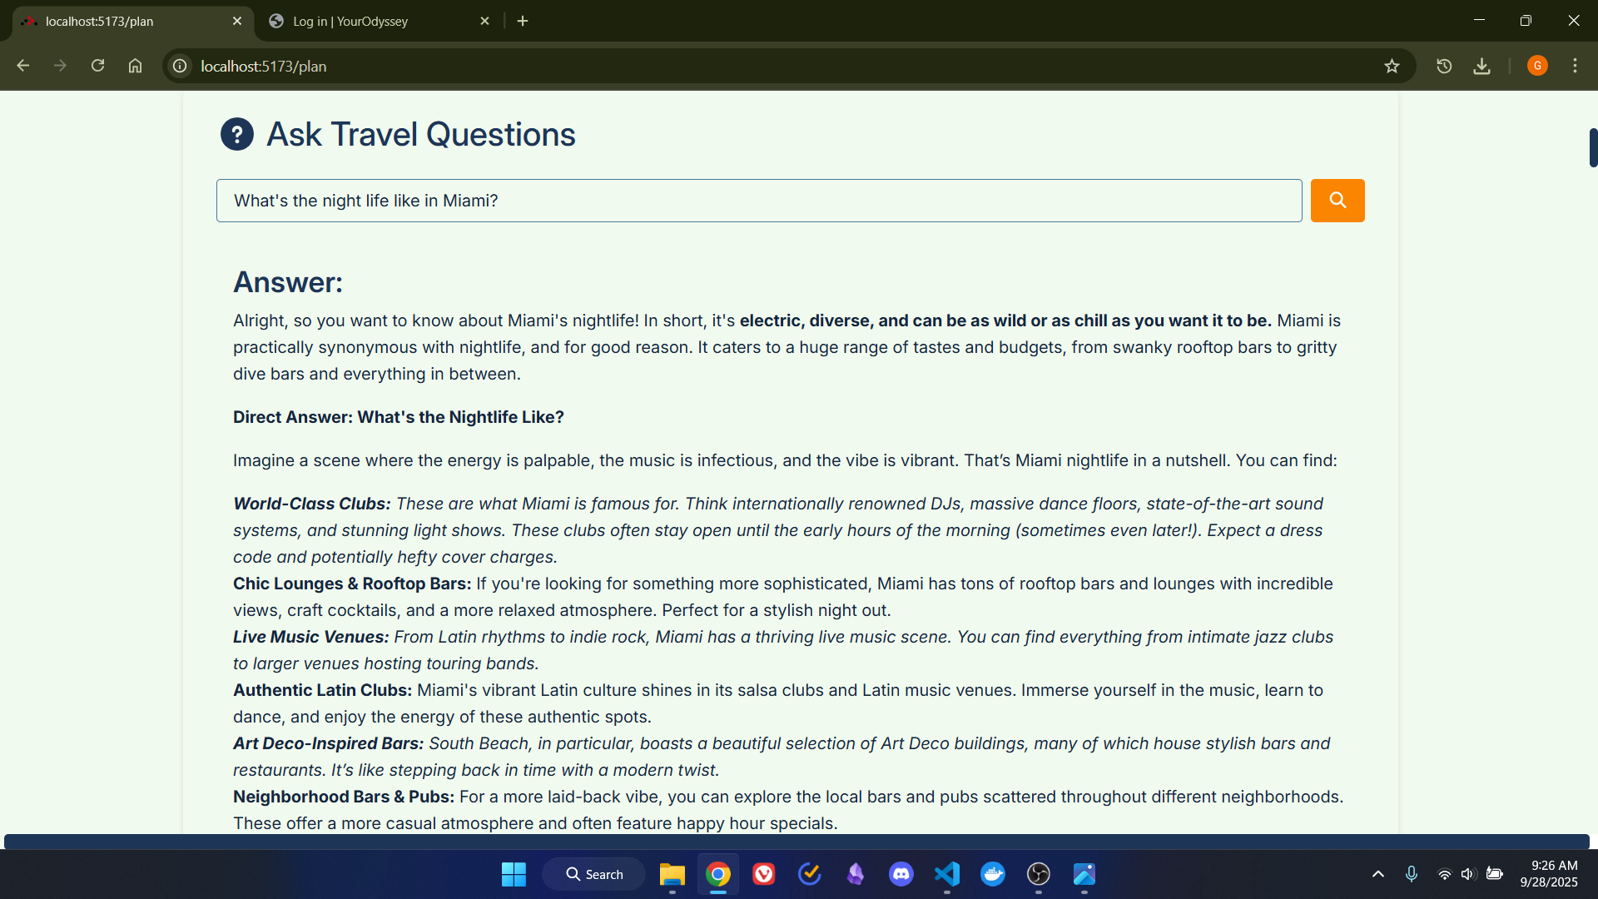Click the travel question input field
1598x899 pixels.
pyautogui.click(x=758, y=201)
